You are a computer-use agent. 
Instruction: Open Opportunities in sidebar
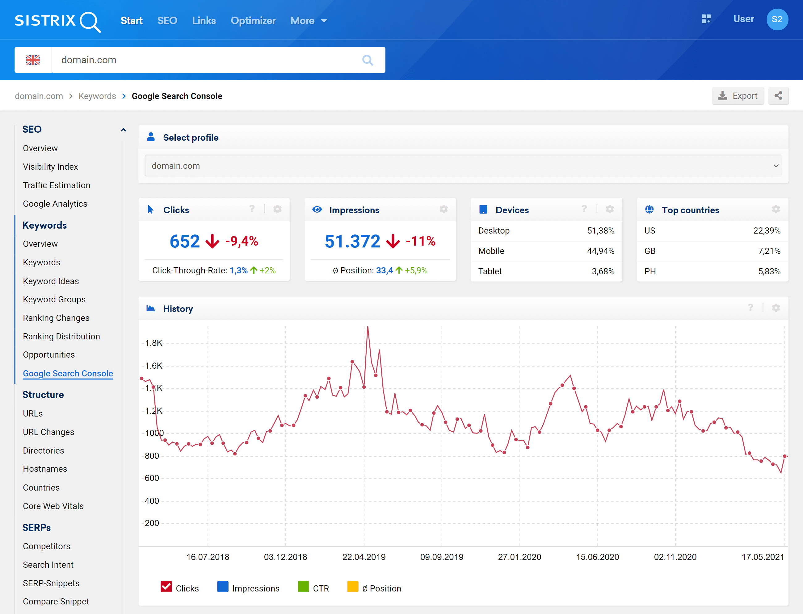coord(49,355)
